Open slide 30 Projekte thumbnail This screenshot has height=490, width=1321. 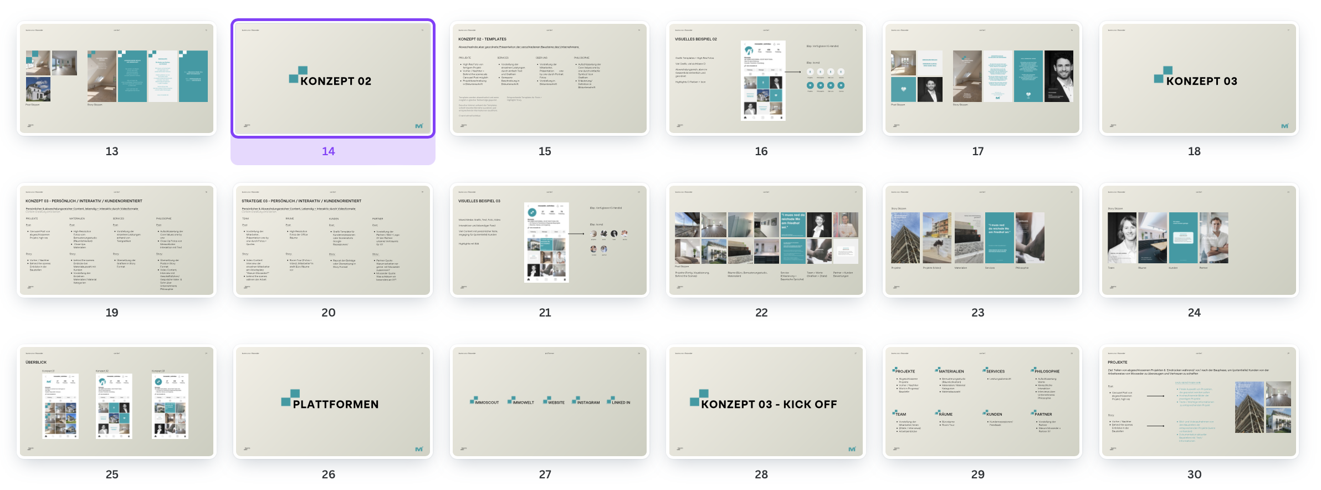pos(1199,402)
